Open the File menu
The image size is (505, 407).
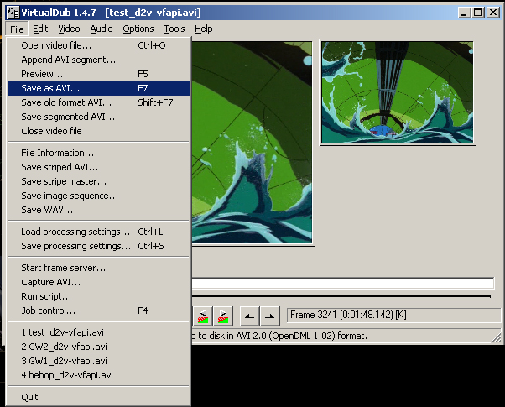[17, 29]
